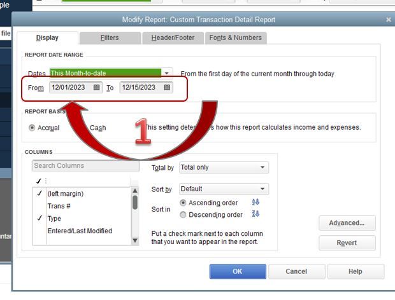Open the Header/Footer tab

pyautogui.click(x=173, y=37)
